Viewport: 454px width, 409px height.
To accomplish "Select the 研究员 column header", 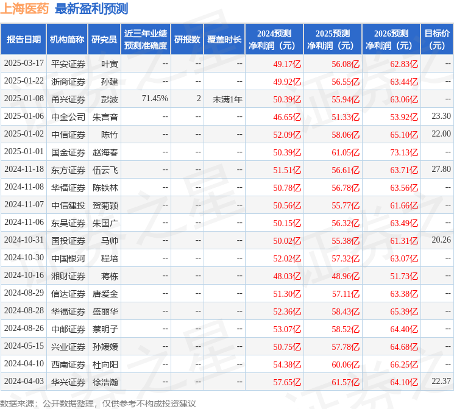I will coord(104,40).
